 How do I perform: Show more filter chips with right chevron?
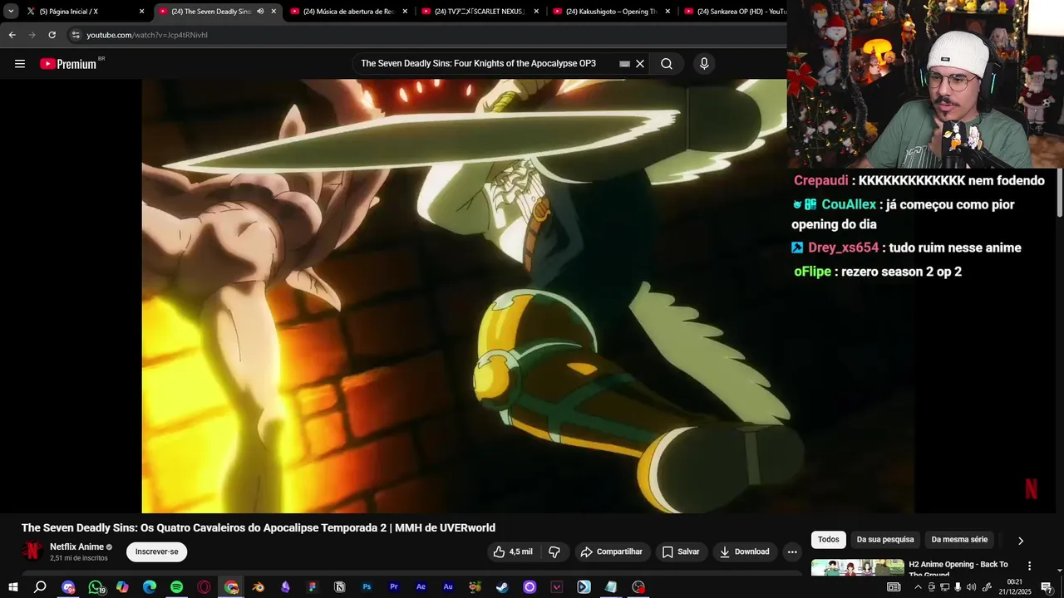point(1021,540)
